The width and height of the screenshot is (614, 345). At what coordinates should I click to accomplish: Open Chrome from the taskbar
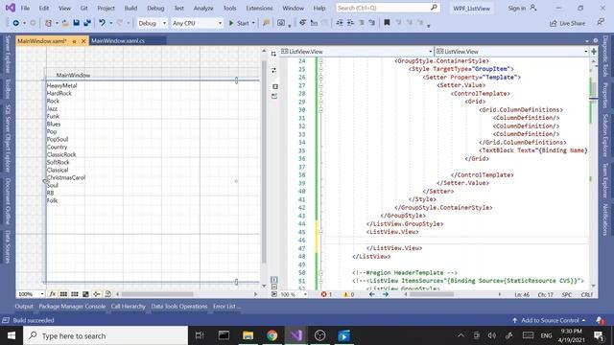pyautogui.click(x=272, y=335)
